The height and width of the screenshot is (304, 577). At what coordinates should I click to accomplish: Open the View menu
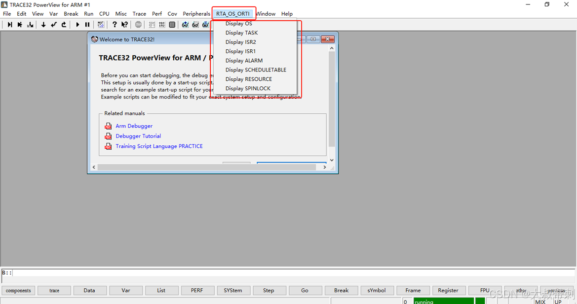[38, 14]
